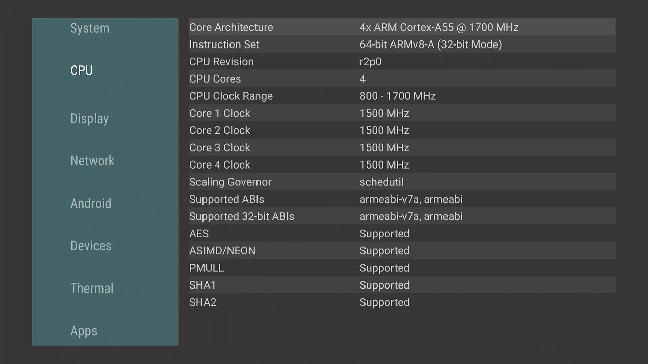This screenshot has width=648, height=364.
Task: Select the Supported ABIs row
Action: point(402,199)
